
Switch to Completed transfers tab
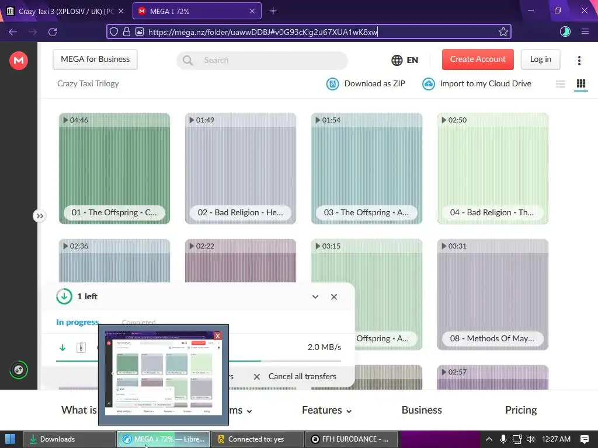tap(139, 322)
